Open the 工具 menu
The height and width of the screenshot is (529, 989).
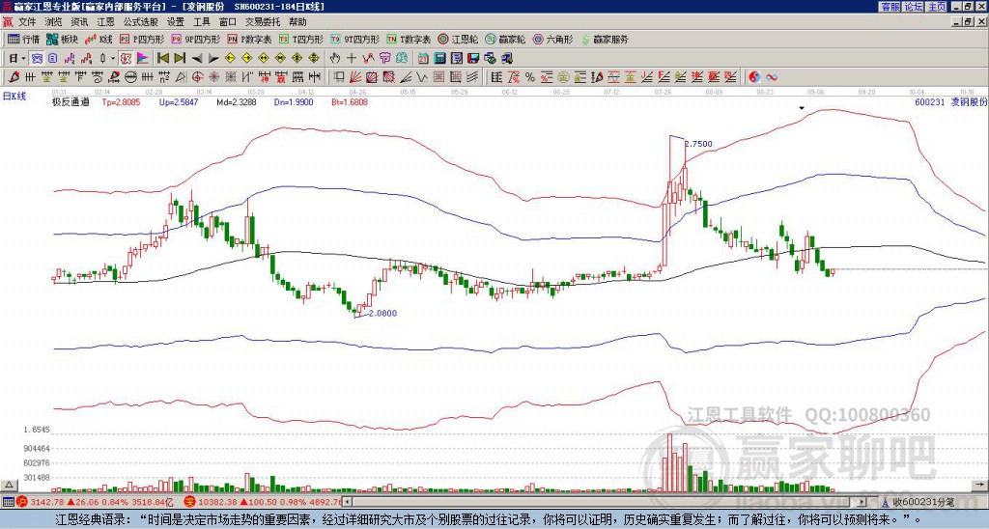(201, 22)
